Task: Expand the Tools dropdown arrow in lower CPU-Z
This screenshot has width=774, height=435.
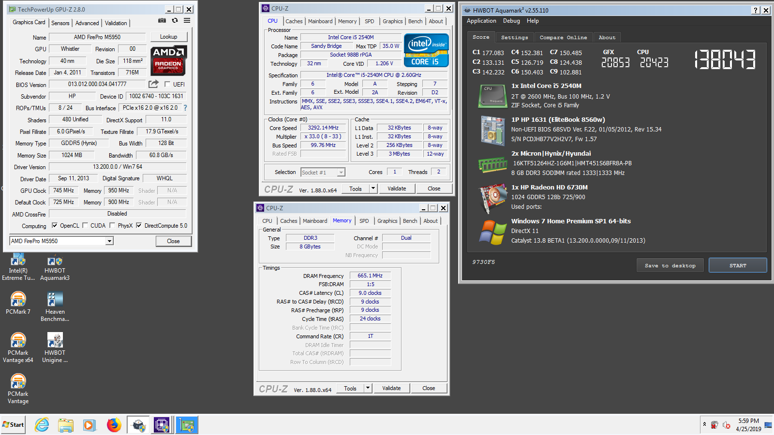Action: (368, 388)
